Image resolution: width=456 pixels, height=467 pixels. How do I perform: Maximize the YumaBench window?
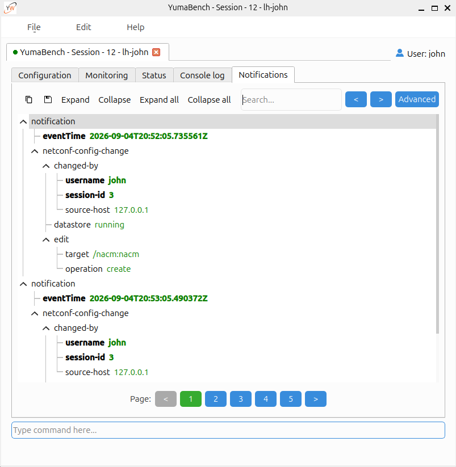[434, 8]
